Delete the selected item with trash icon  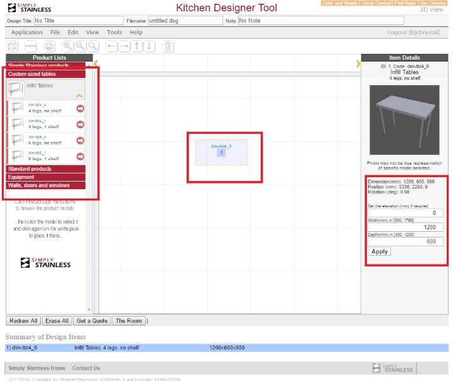click(168, 46)
